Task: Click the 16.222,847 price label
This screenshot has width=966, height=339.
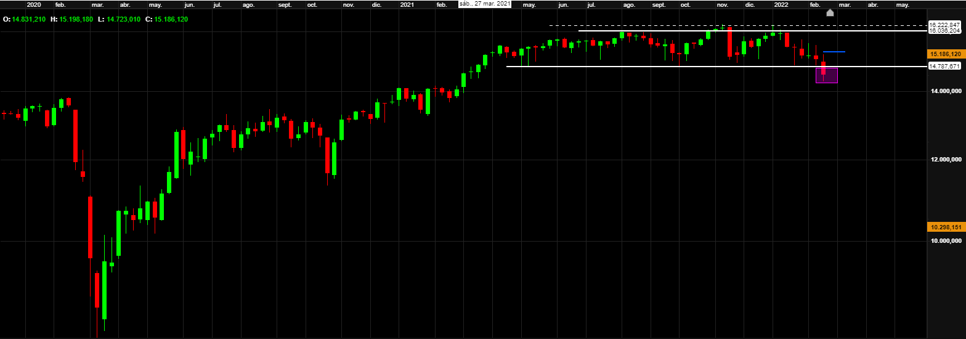Action: click(945, 25)
